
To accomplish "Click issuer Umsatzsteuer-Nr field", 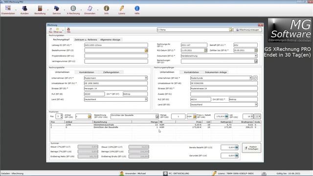I will [116, 83].
